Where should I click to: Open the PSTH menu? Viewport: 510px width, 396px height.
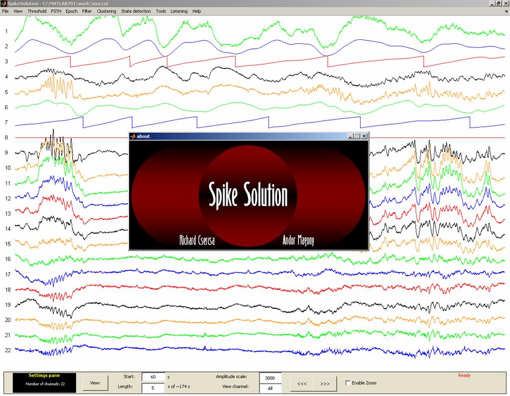point(56,11)
